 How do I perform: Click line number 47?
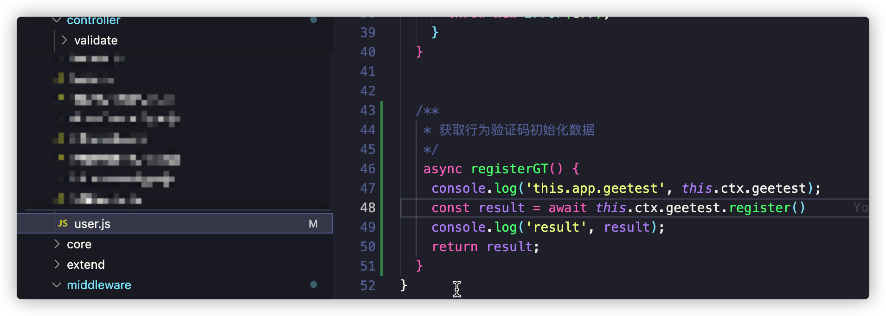(368, 188)
